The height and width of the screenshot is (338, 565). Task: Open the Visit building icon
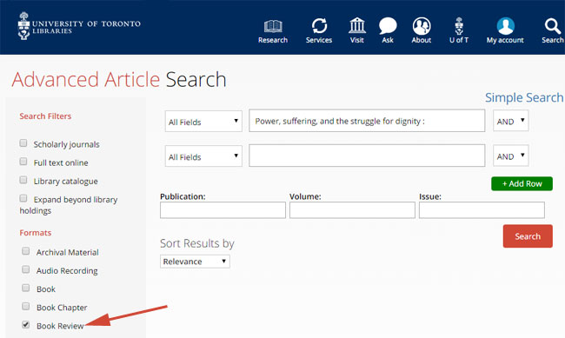(x=356, y=25)
